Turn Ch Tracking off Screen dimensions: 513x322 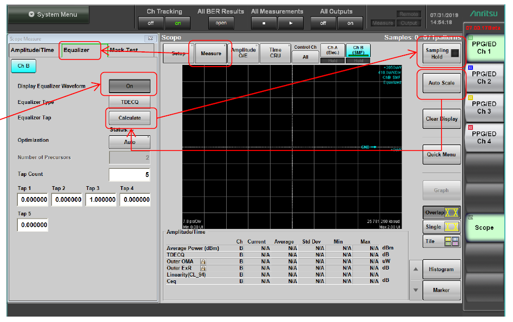(151, 23)
